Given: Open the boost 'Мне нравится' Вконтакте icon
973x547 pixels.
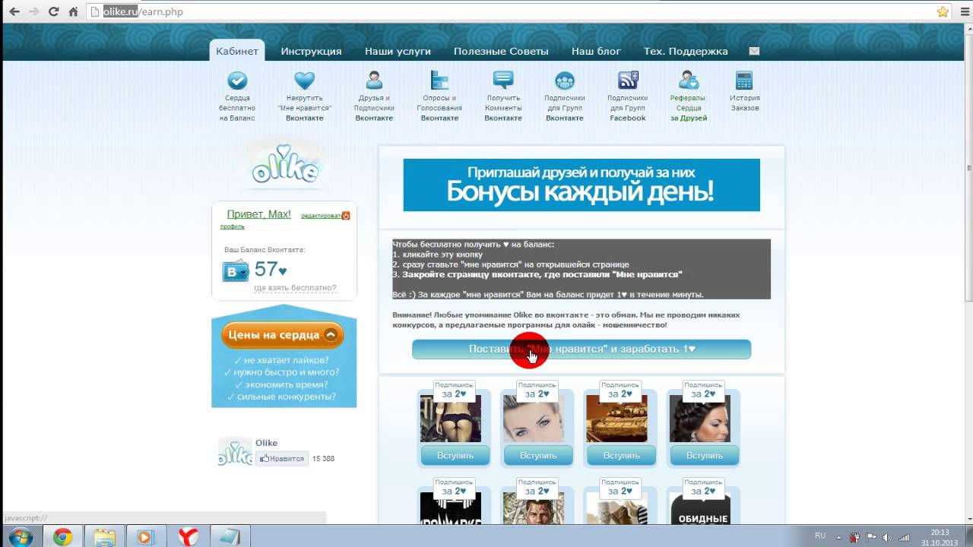Looking at the screenshot, I should click(x=304, y=81).
